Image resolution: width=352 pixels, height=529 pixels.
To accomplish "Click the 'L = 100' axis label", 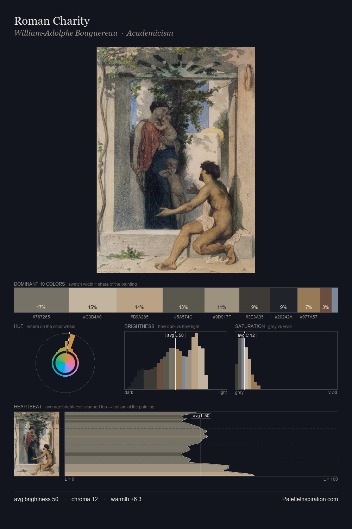I will [331, 479].
